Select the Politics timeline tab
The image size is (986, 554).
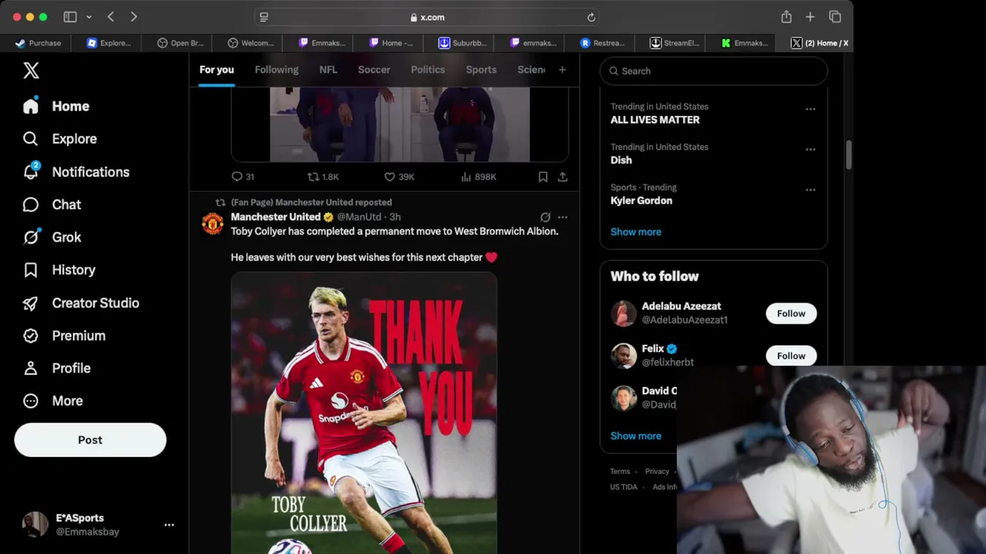(x=428, y=70)
